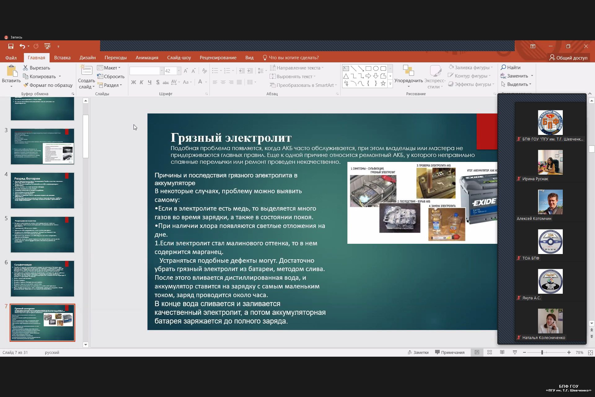Click the zoom slider handle
This screenshot has width=595, height=397.
[542, 352]
